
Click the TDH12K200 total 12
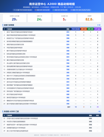(x=76, y=107)
